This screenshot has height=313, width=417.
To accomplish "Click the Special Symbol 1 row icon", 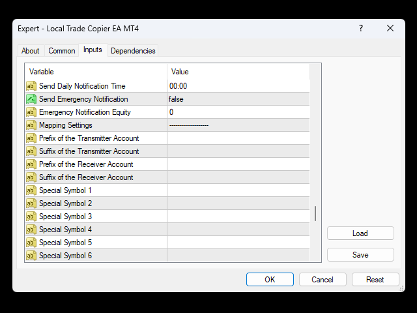I will [31, 190].
